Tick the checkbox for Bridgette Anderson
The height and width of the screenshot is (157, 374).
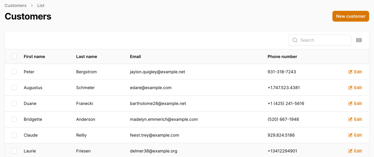point(14,119)
